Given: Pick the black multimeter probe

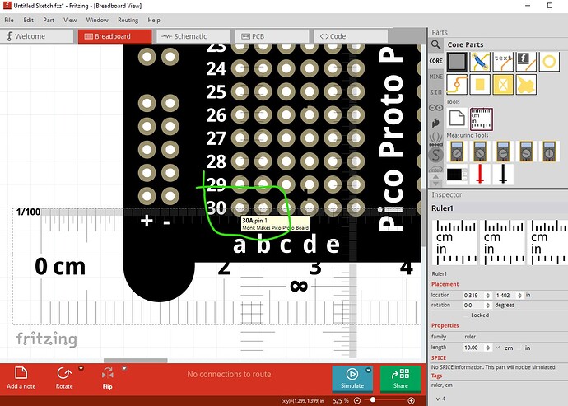Looking at the screenshot, I should 503,175.
